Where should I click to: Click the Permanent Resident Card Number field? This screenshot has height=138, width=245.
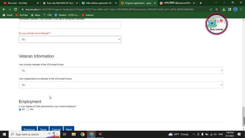click(70, 25)
